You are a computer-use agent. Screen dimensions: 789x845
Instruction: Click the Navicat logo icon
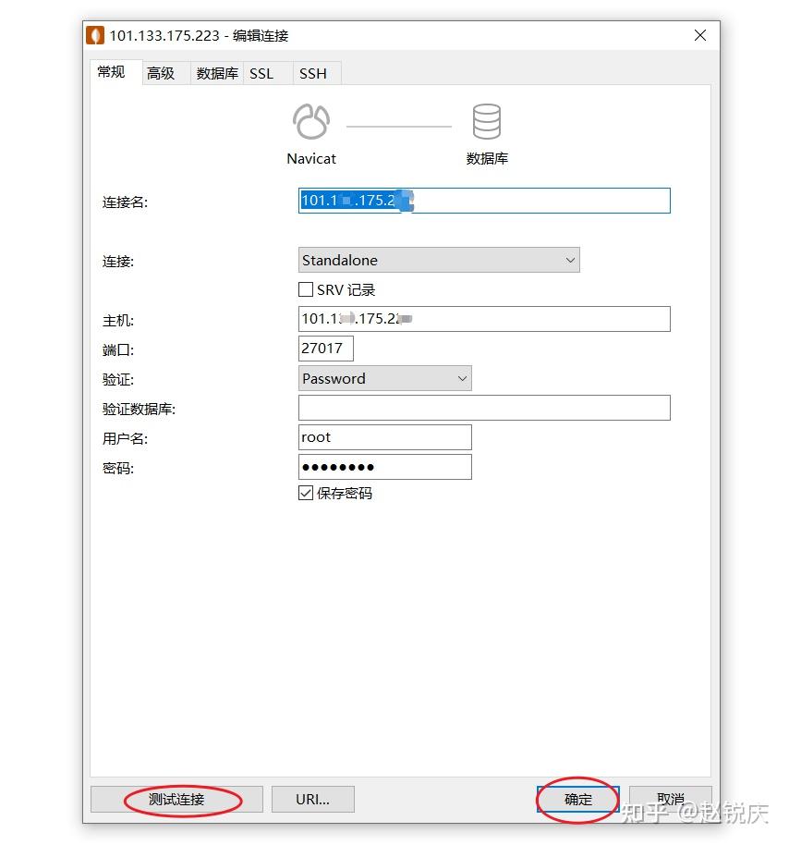click(x=310, y=121)
